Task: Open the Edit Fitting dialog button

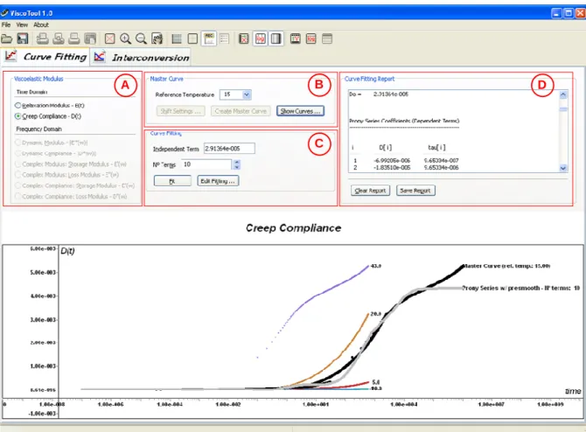Action: click(218, 181)
